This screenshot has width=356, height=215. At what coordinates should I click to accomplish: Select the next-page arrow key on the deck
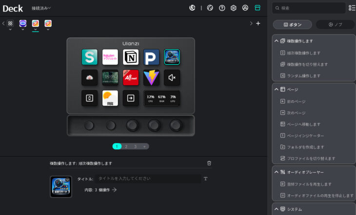[x=131, y=98]
